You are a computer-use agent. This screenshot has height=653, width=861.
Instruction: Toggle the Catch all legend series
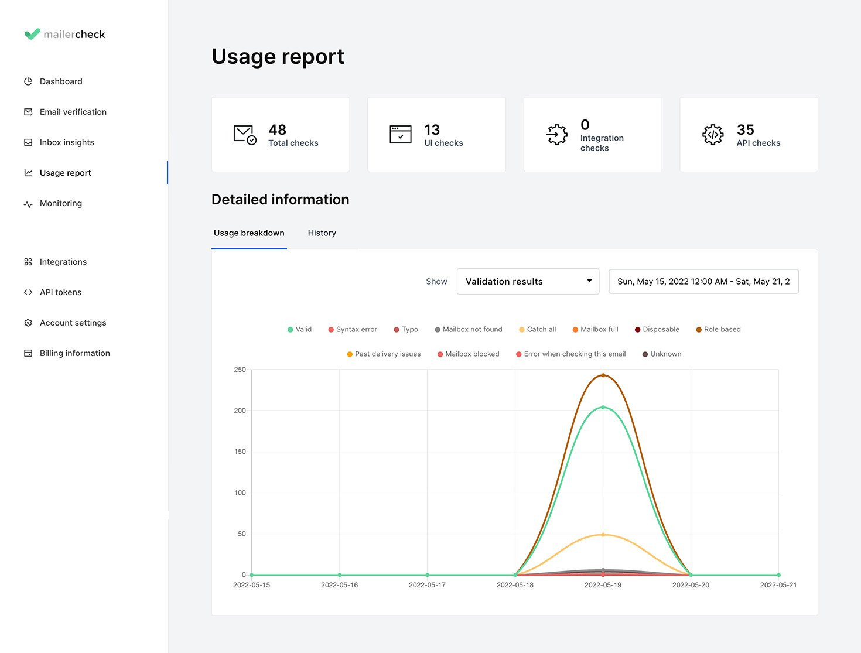click(538, 330)
